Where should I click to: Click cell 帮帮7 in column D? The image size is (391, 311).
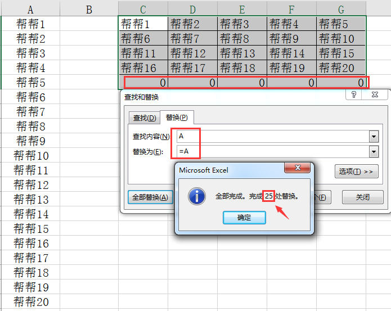[x=192, y=38]
